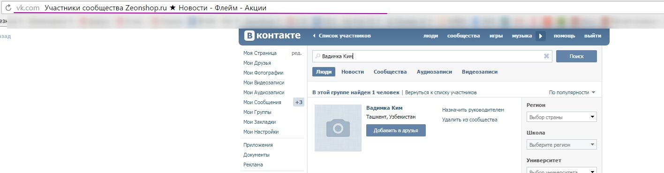
Task: Open Мои Аудиозаписи
Action: click(x=264, y=92)
